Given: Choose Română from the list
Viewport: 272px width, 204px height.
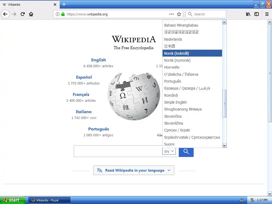Looking at the screenshot, I should pyautogui.click(x=192, y=95).
